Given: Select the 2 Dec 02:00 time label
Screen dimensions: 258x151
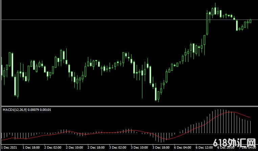Looking at the screenshot, I should (x=53, y=148).
